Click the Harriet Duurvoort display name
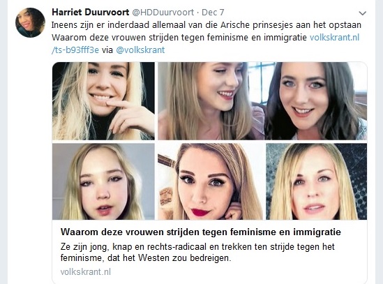383x284 pixels. pos(91,13)
